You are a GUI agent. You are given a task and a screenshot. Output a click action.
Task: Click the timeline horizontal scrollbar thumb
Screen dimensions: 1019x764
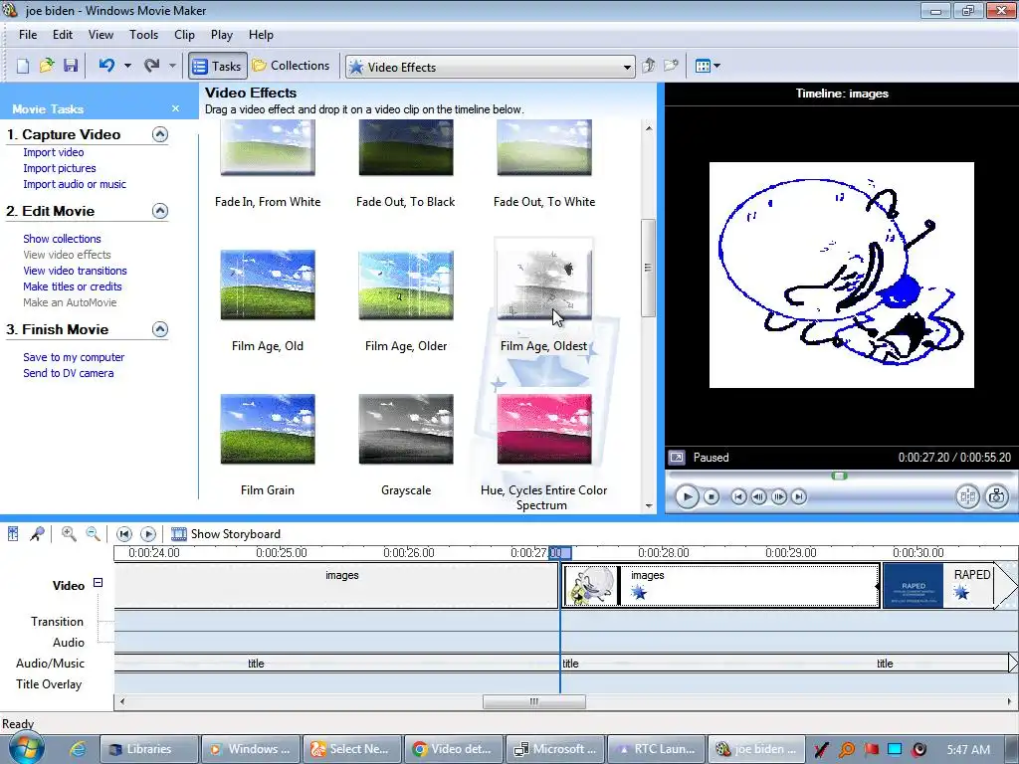click(x=534, y=701)
